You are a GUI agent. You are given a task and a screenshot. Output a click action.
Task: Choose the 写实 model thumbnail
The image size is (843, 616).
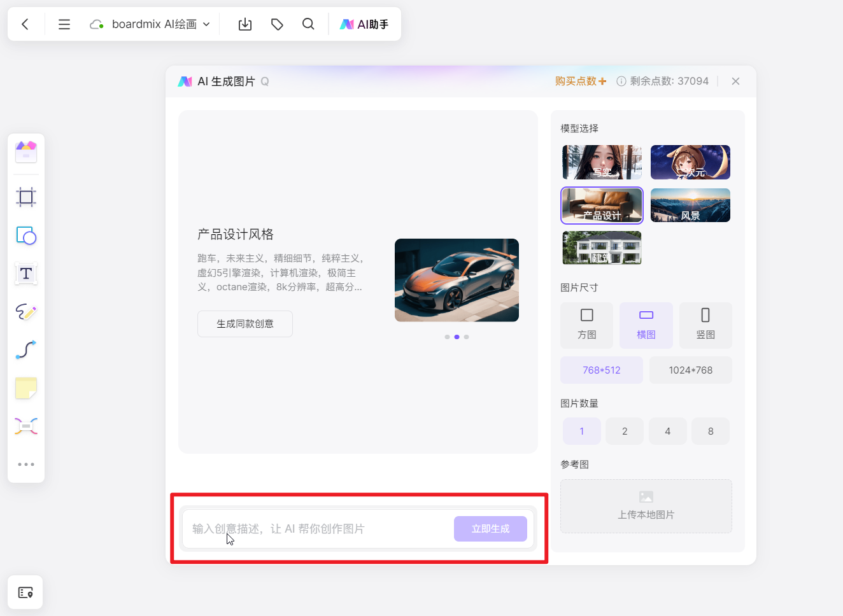(x=602, y=162)
